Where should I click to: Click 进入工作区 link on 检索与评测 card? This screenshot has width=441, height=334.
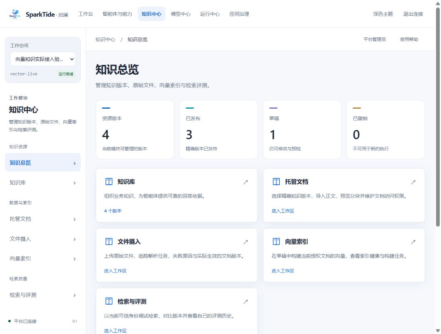coord(115,330)
